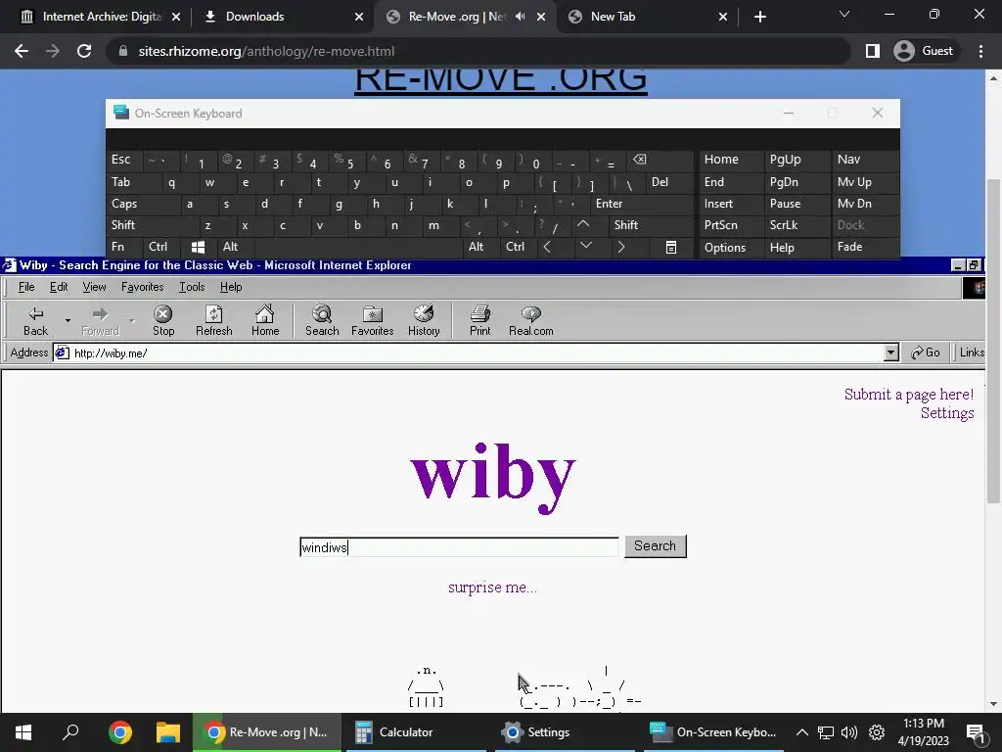Open the View menu in Internet Explorer
This screenshot has height=752, width=1002.
pos(94,287)
